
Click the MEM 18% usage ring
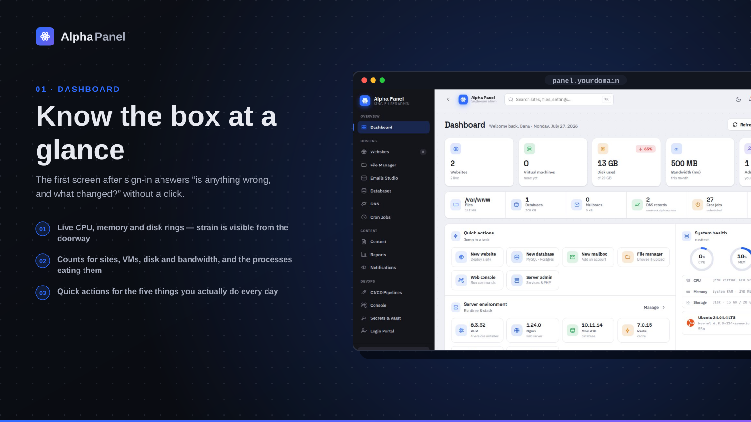coord(741,259)
